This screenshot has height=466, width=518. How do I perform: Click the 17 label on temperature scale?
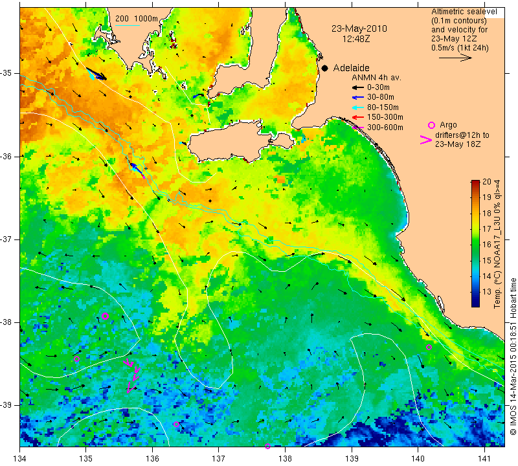pyautogui.click(x=487, y=229)
